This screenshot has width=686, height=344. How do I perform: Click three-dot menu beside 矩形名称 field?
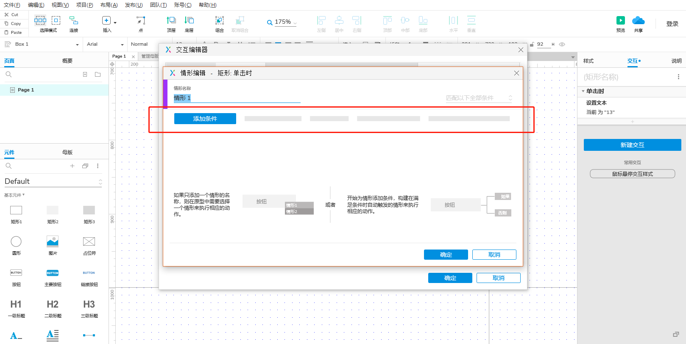click(678, 77)
